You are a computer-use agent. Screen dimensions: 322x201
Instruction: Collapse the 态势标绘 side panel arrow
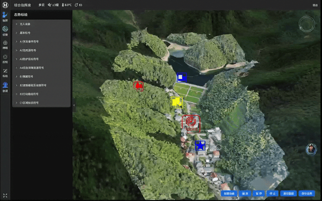[74, 105]
